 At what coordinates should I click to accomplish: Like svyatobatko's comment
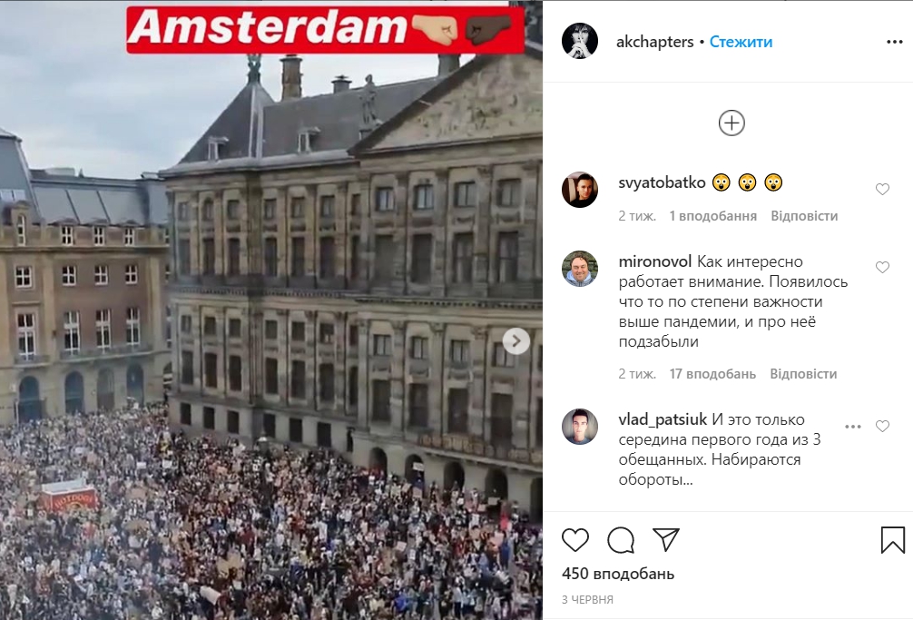[x=883, y=189]
